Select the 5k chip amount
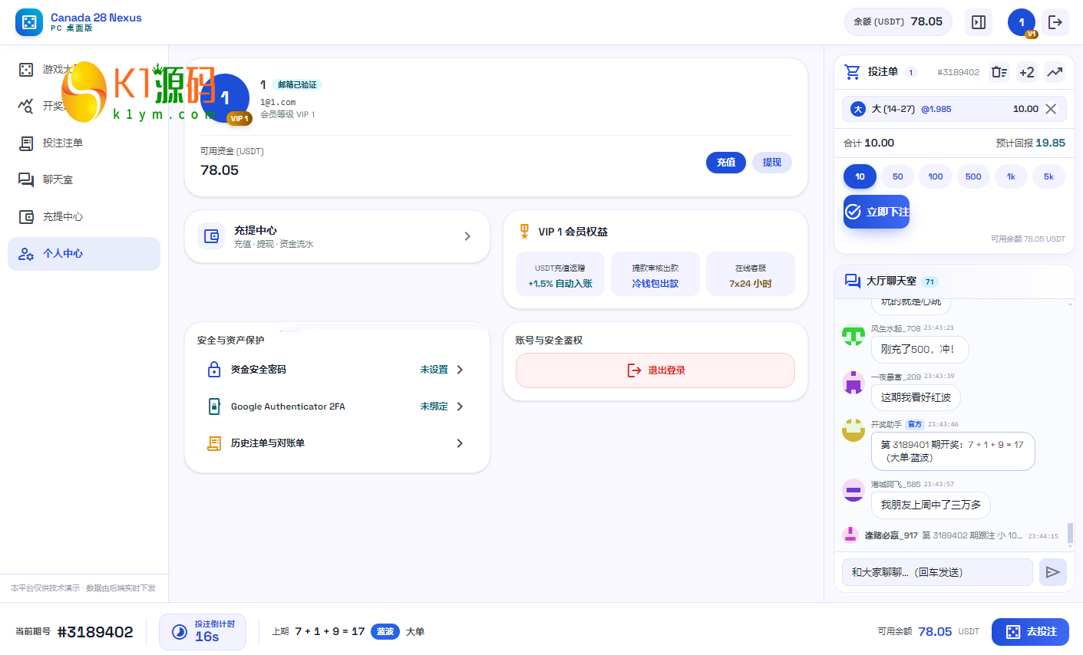This screenshot has width=1083, height=655. tap(1048, 176)
